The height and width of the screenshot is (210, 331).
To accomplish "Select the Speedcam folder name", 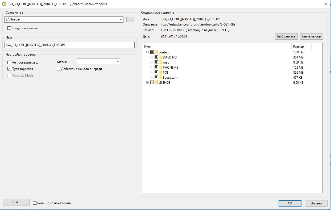I will (x=170, y=78).
